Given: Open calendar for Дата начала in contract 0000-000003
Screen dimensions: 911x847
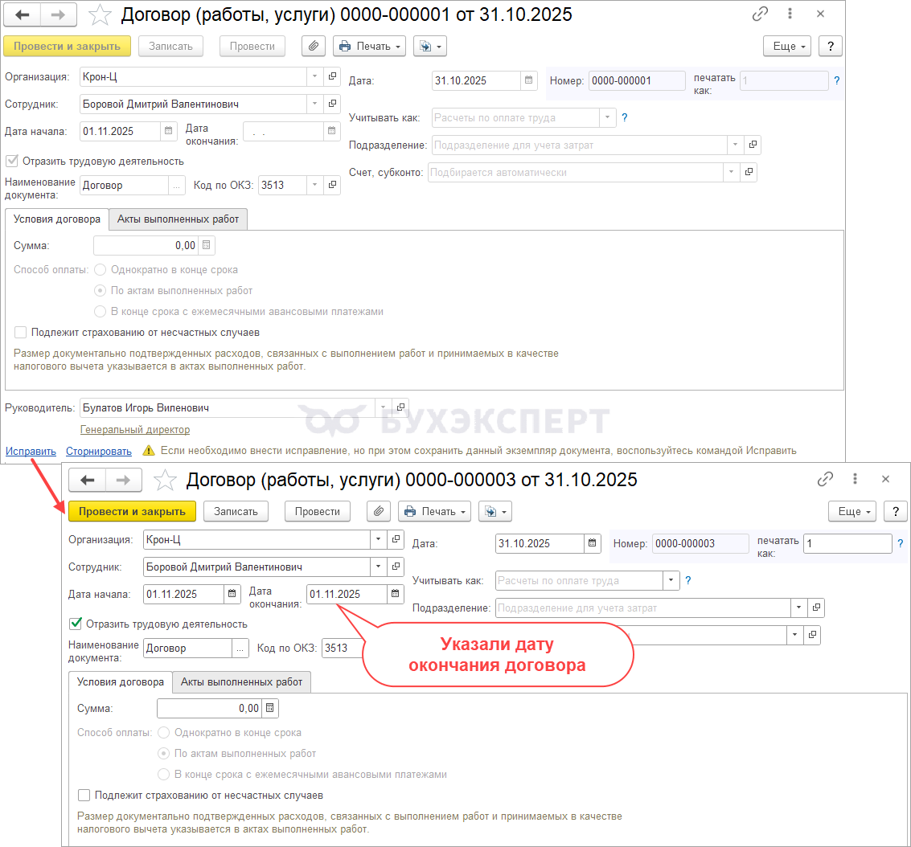Looking at the screenshot, I should coord(232,593).
